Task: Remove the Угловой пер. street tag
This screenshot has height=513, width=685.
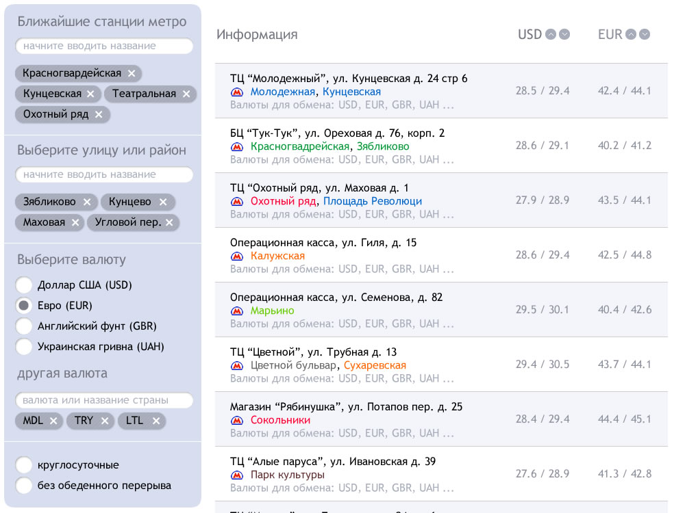Action: pos(169,222)
